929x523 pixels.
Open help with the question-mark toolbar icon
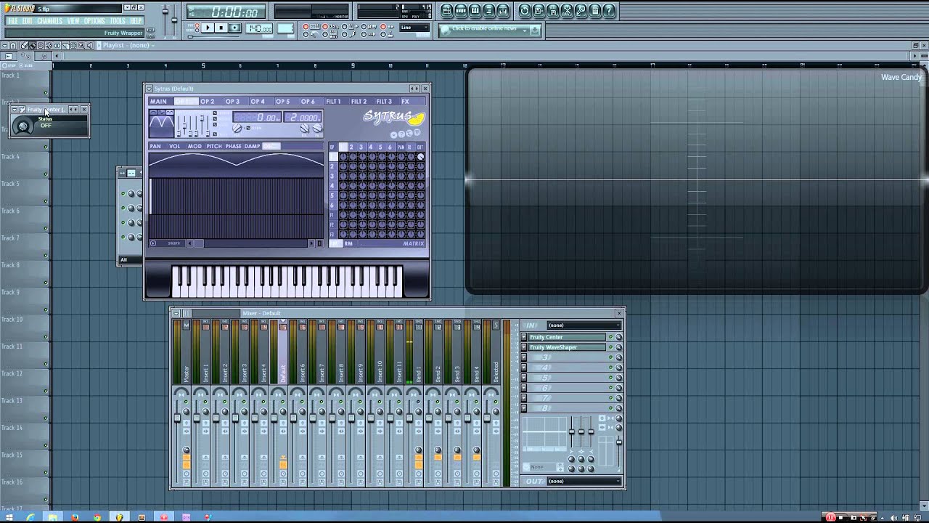point(609,11)
